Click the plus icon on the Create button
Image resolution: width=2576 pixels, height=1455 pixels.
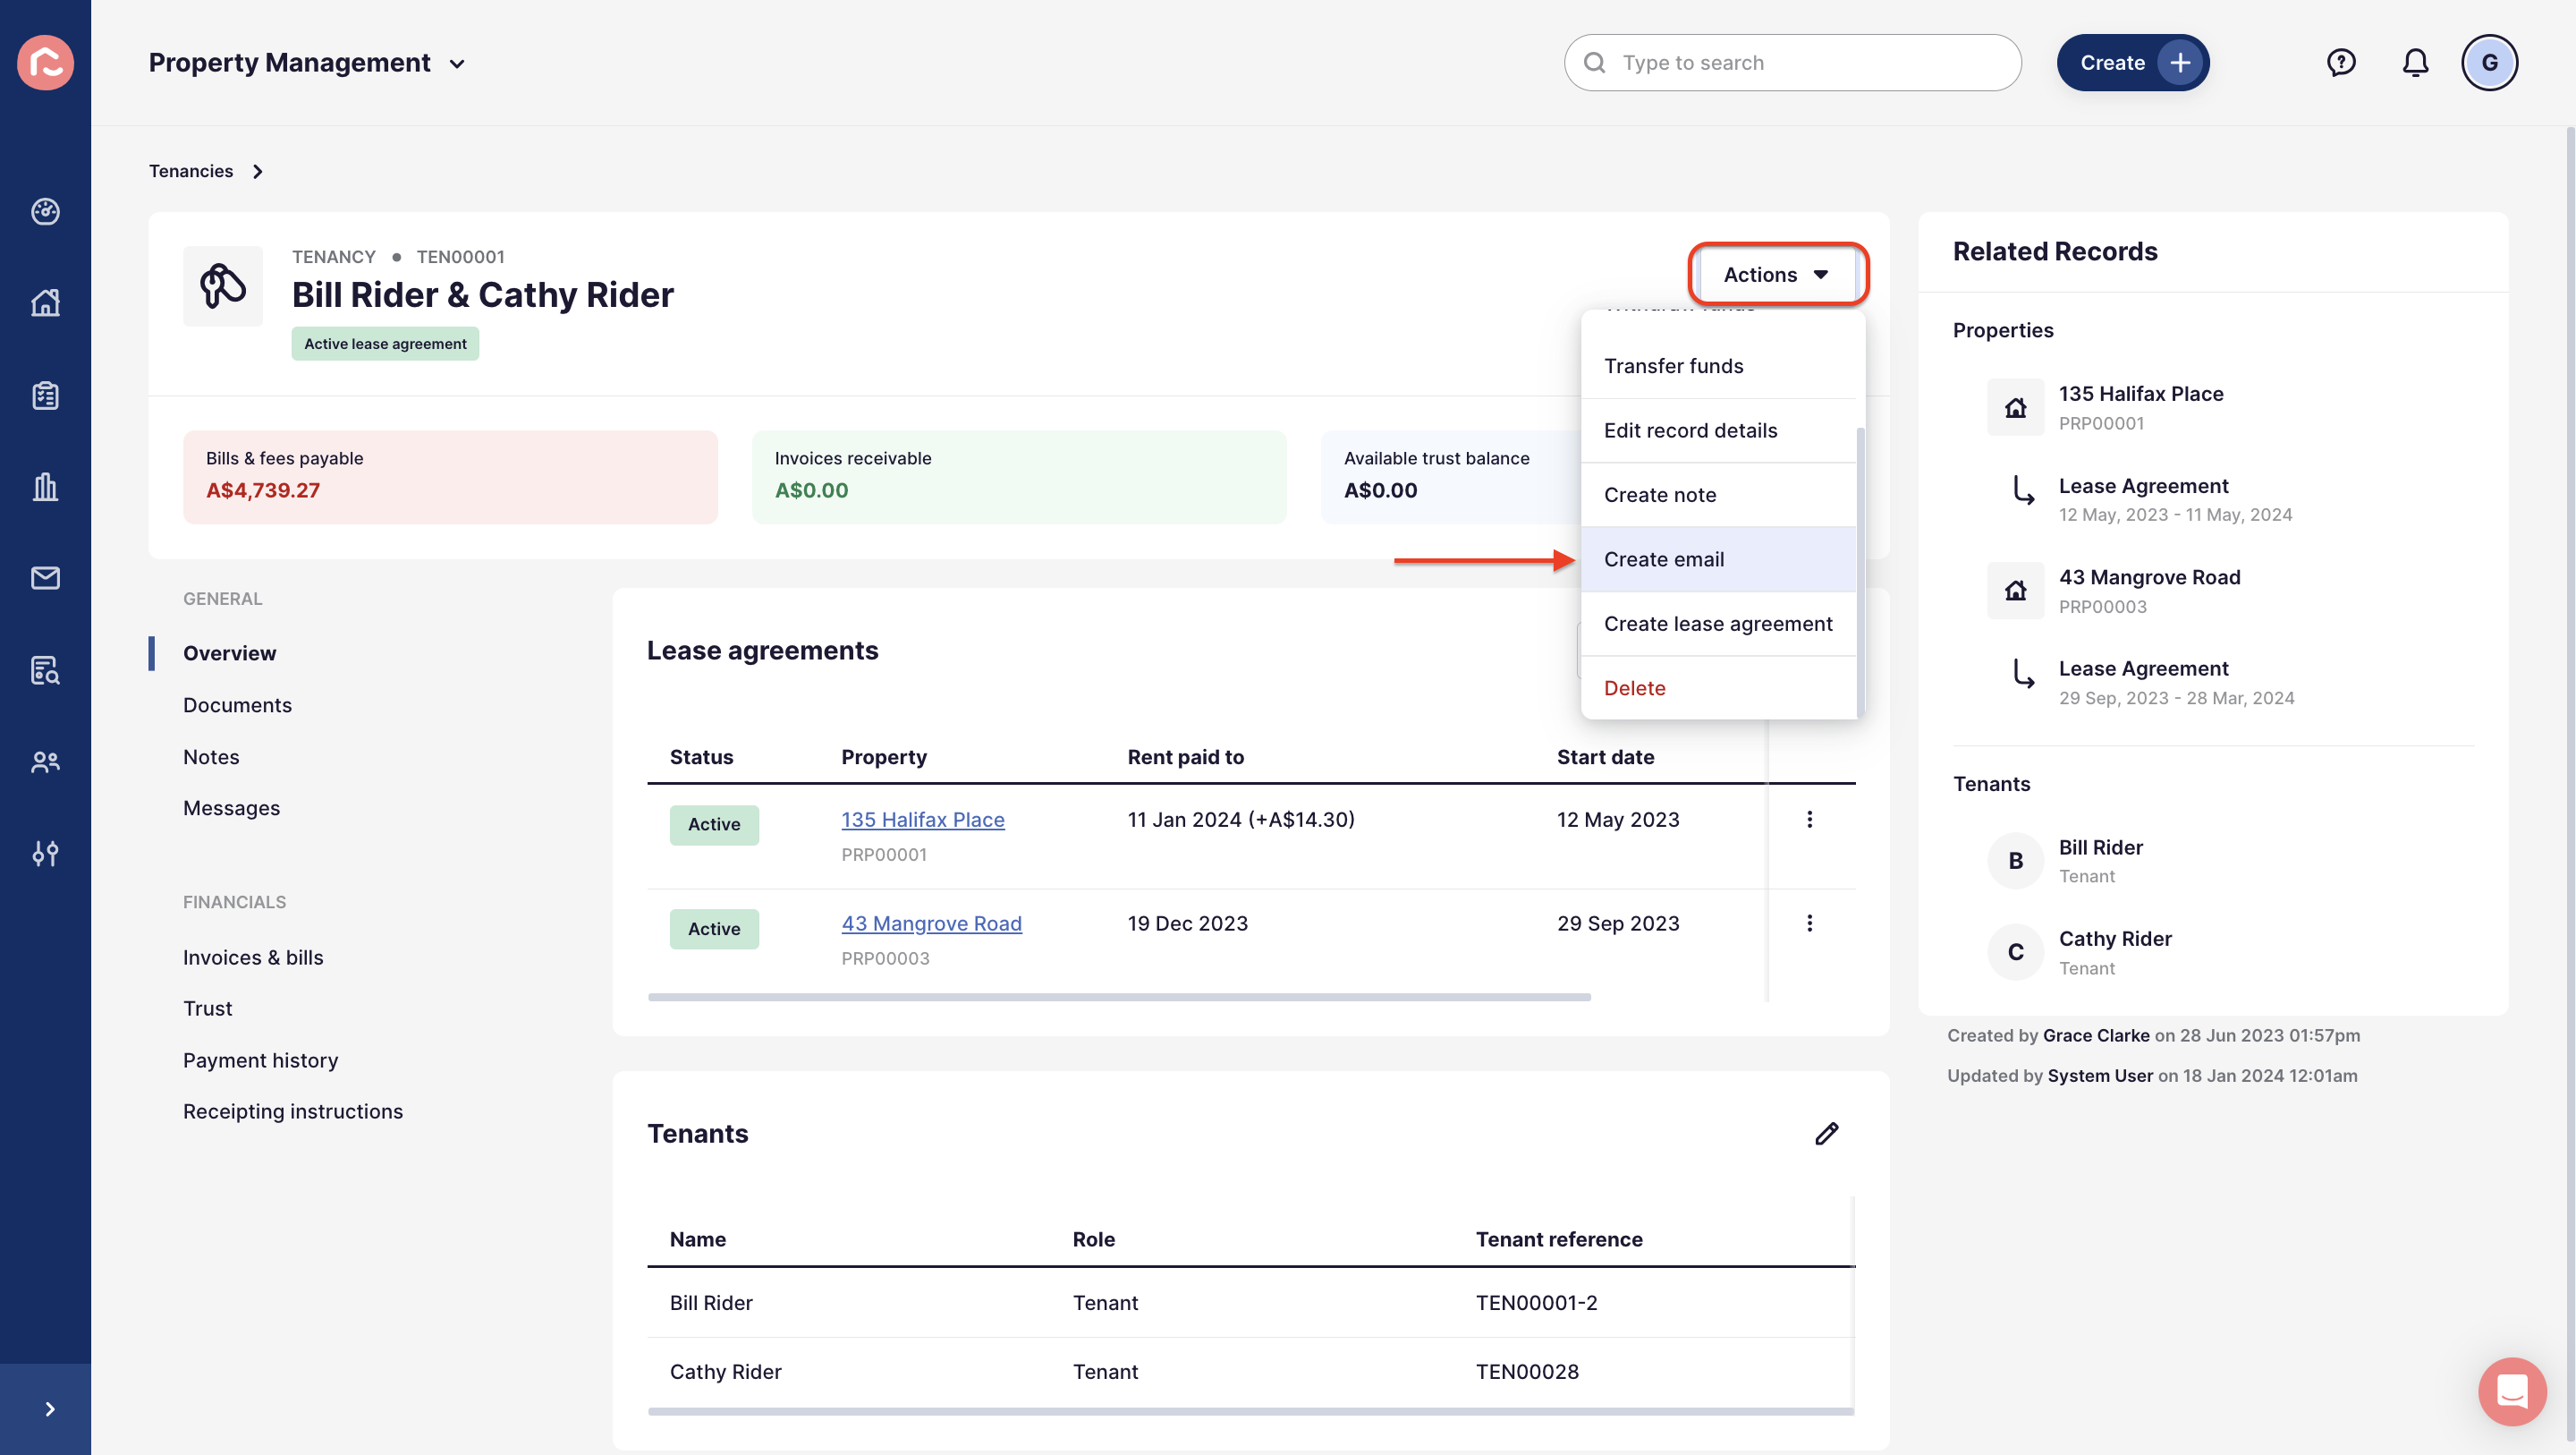point(2180,62)
